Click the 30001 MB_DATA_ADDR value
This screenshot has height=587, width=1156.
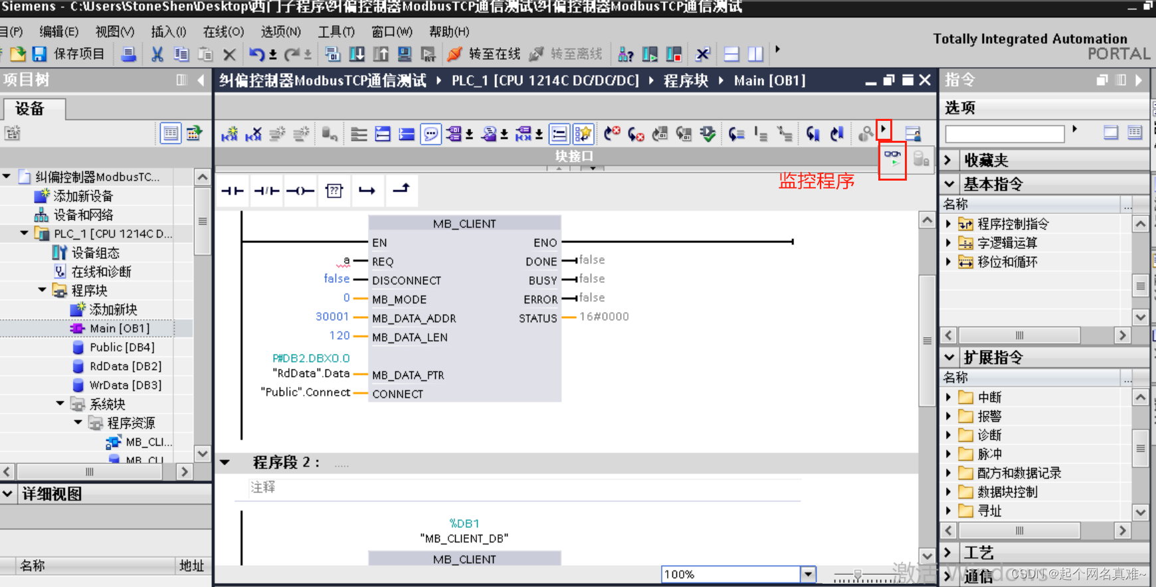pyautogui.click(x=332, y=317)
